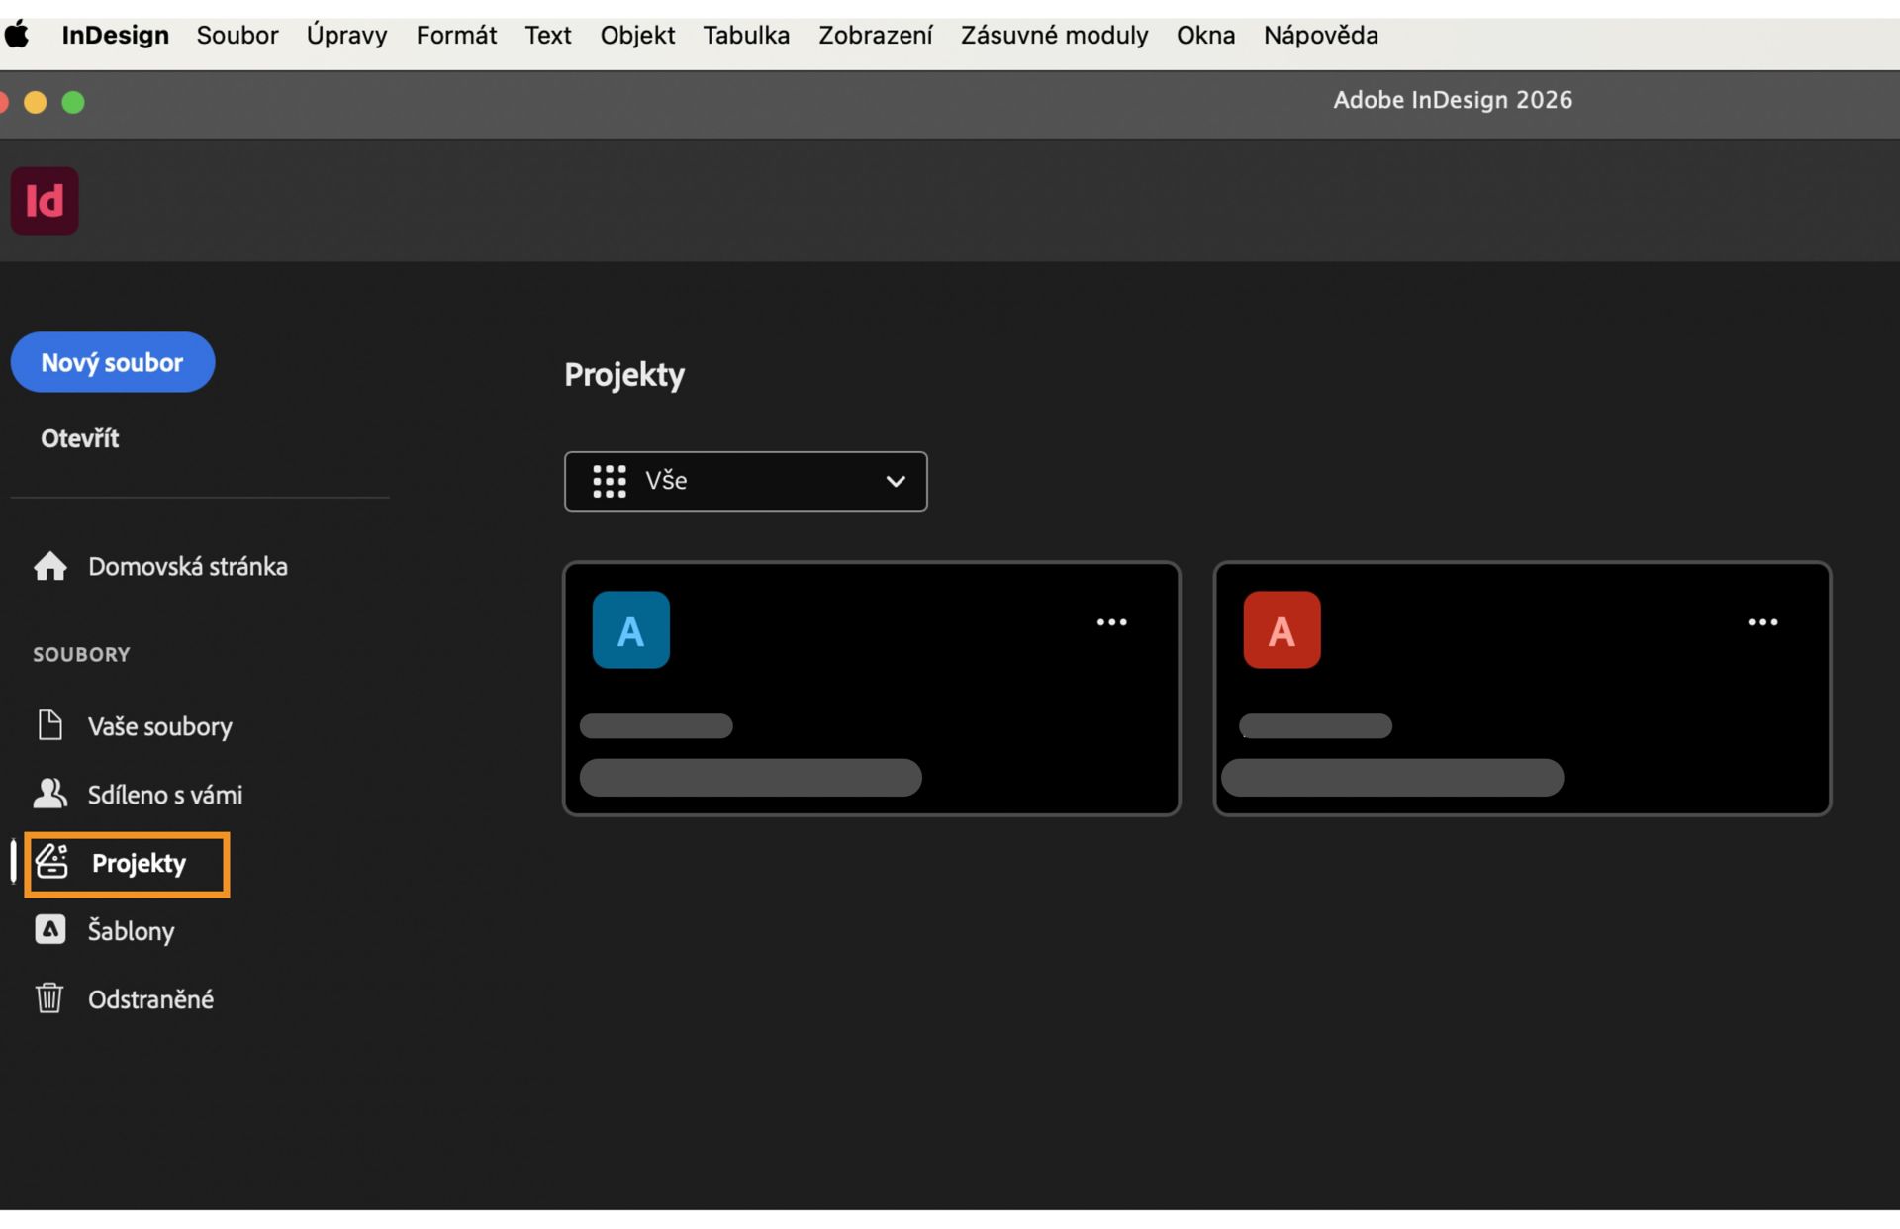Open the Soubor menu
Screen dimensions: 1900x1229
click(237, 35)
